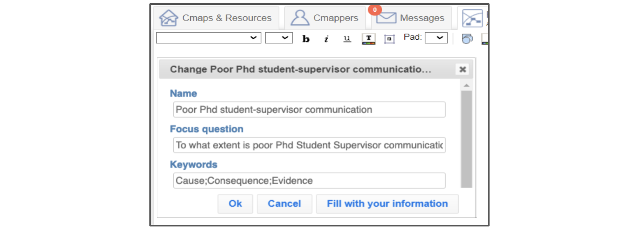Image resolution: width=638 pixels, height=228 pixels.
Task: Click into the Focus question field
Action: [x=309, y=145]
